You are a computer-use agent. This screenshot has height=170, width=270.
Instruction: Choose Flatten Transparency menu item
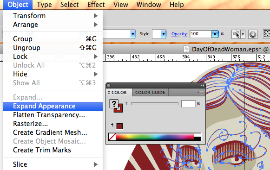click(x=53, y=115)
